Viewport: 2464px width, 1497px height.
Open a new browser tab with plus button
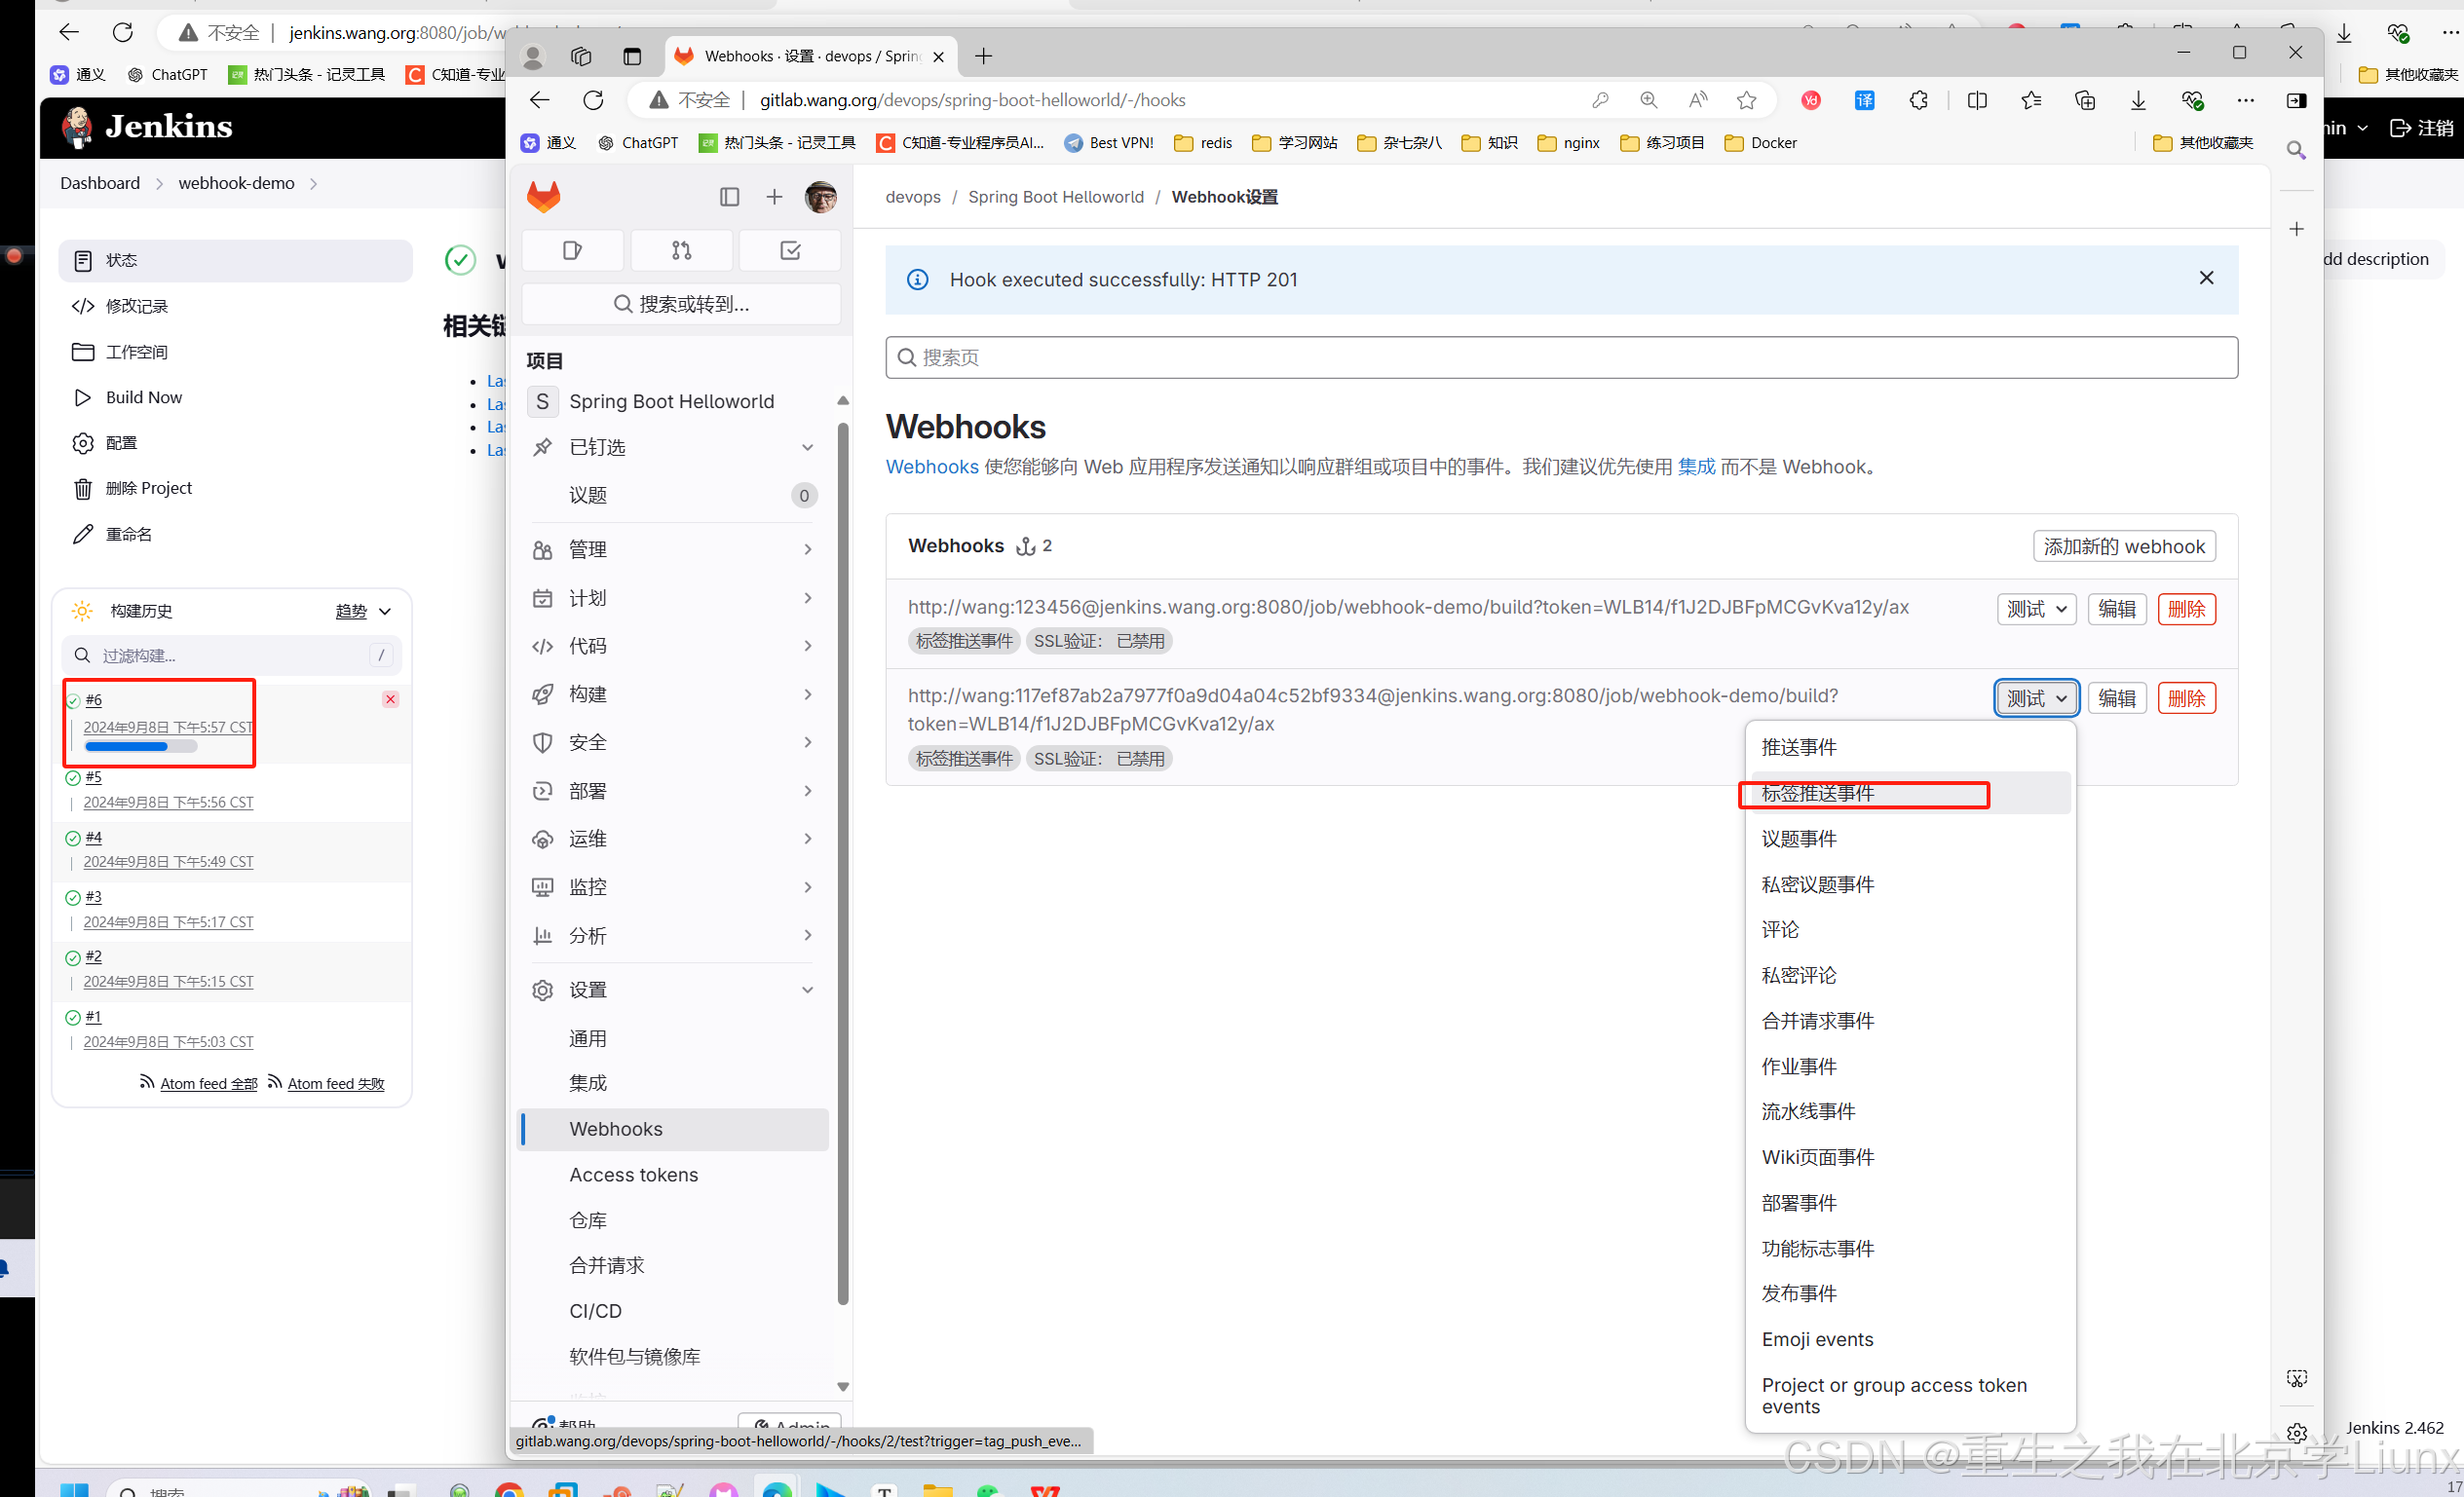point(983,56)
